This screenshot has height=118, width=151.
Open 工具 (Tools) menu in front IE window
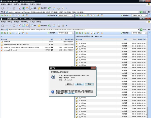(x=32, y=22)
